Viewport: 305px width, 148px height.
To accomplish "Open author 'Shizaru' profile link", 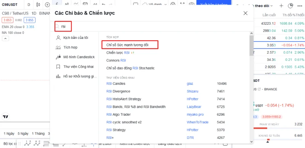I will [x=193, y=91].
